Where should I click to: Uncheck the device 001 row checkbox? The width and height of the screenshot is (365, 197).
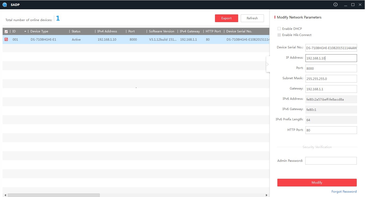[x=6, y=39]
